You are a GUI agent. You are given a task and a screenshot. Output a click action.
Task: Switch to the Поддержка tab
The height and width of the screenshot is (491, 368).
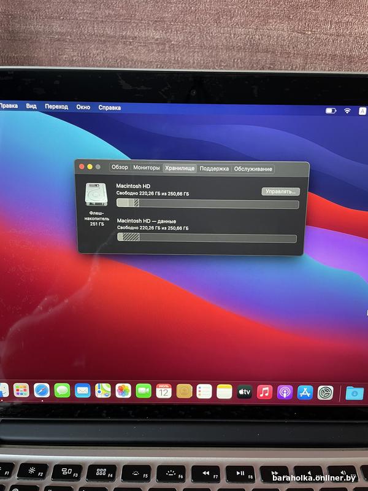coord(214,168)
